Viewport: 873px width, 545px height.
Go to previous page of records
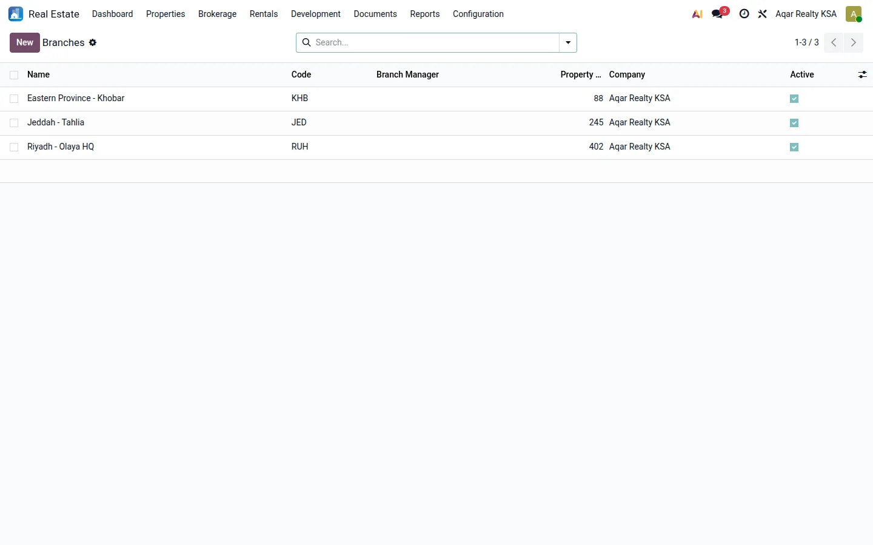click(x=834, y=42)
